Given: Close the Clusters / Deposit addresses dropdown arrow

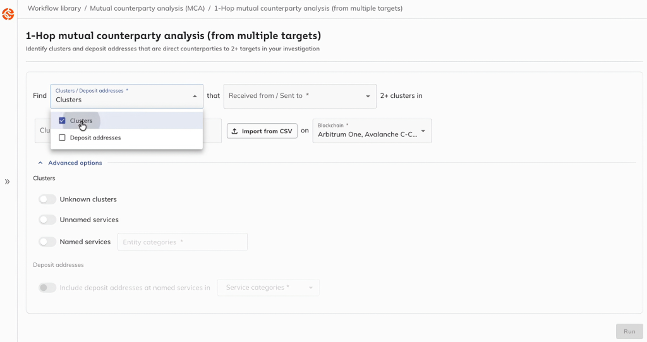Looking at the screenshot, I should 195,96.
